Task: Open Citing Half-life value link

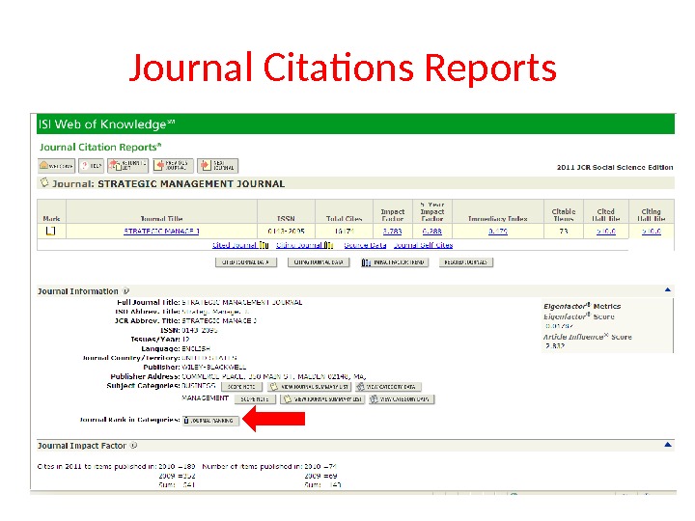Action: point(652,231)
